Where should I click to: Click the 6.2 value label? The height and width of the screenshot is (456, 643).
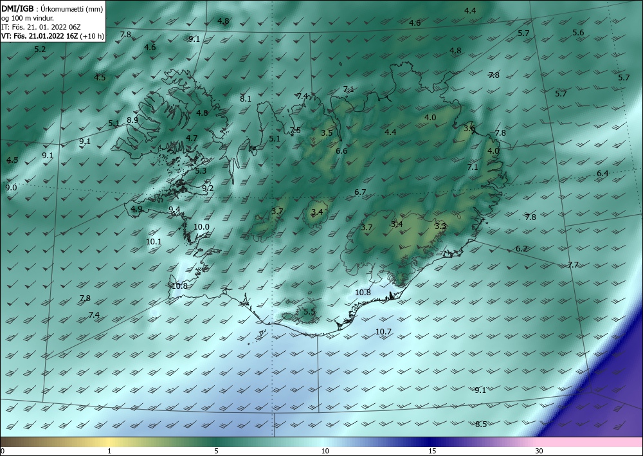(x=521, y=248)
